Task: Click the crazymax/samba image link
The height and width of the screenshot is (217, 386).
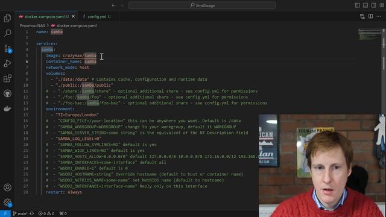Action: pyautogui.click(x=80, y=55)
